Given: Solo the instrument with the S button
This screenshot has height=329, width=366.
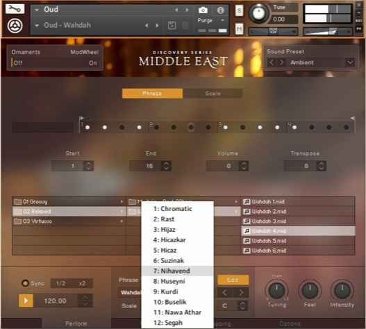Looking at the screenshot, I should pos(239,10).
